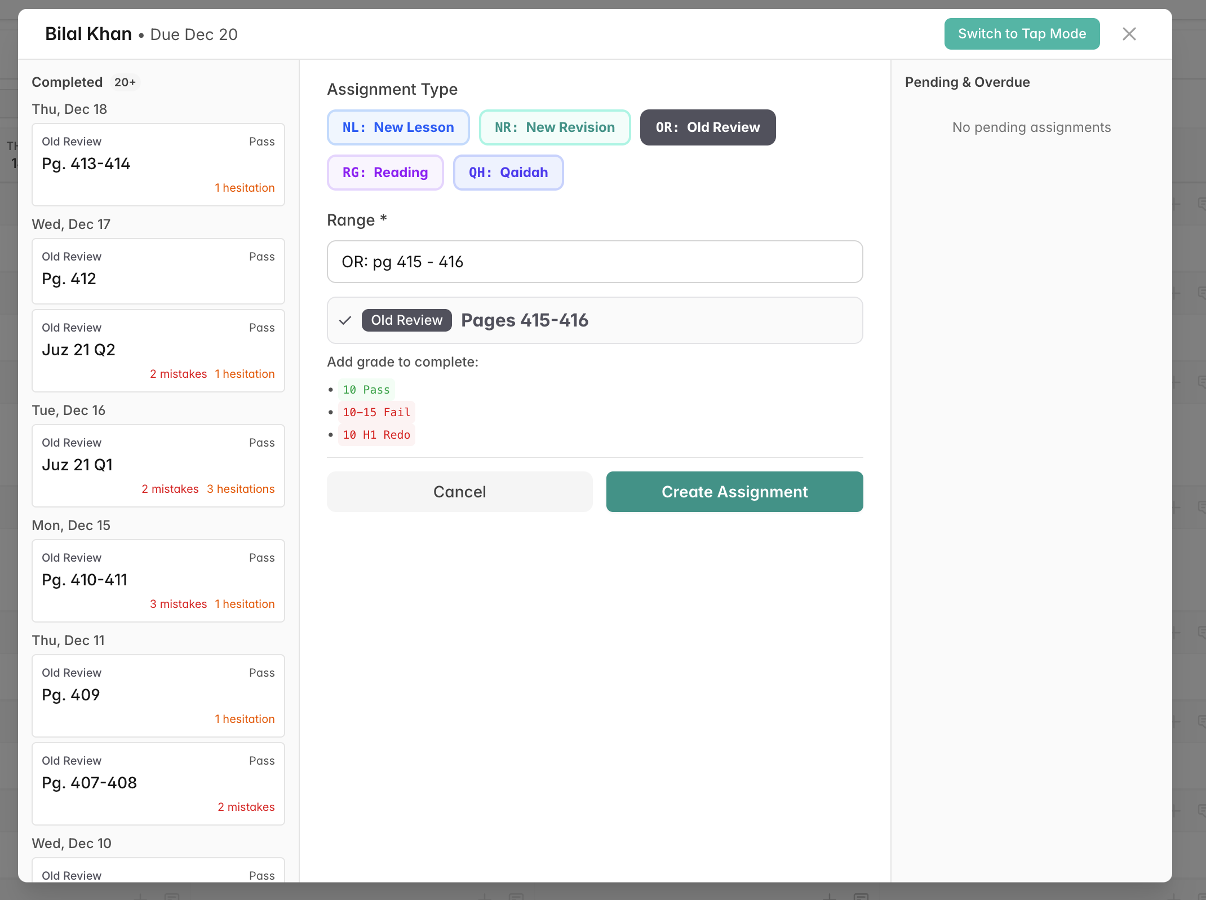This screenshot has width=1206, height=900.
Task: Click the checkmark icon beside Old Review preview
Action: tap(345, 320)
